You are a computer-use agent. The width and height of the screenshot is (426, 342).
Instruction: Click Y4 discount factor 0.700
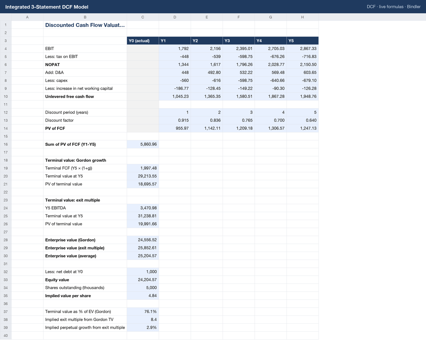271,121
